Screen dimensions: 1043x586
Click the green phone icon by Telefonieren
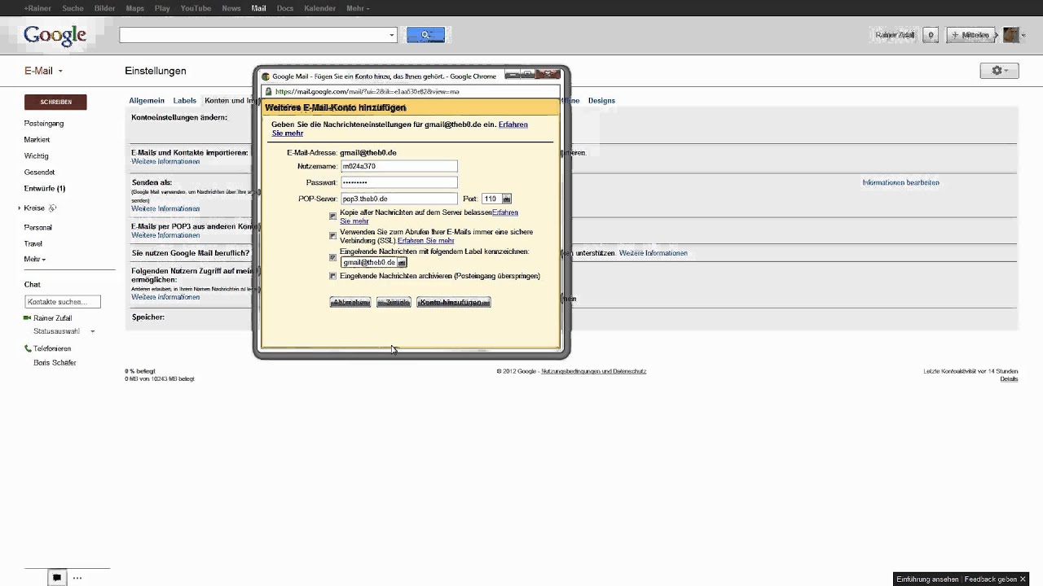click(28, 348)
